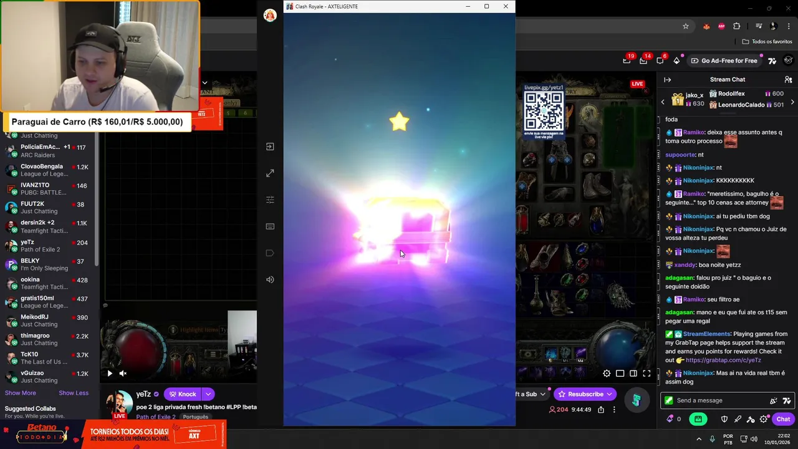Click the Go Ad-Free for Free button

[x=724, y=60]
